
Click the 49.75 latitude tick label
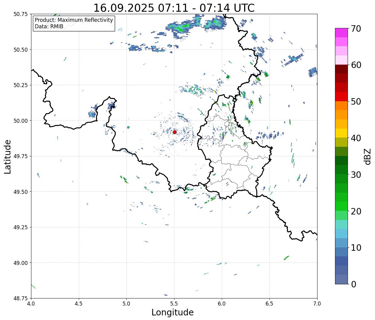pos(20,156)
